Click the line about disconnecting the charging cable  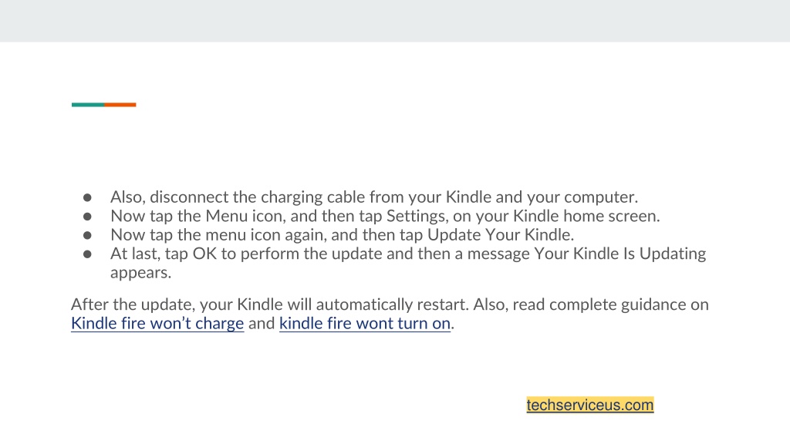tap(374, 197)
